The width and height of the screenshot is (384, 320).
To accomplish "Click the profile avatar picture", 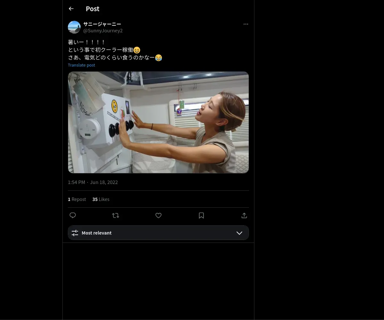I will pyautogui.click(x=74, y=27).
